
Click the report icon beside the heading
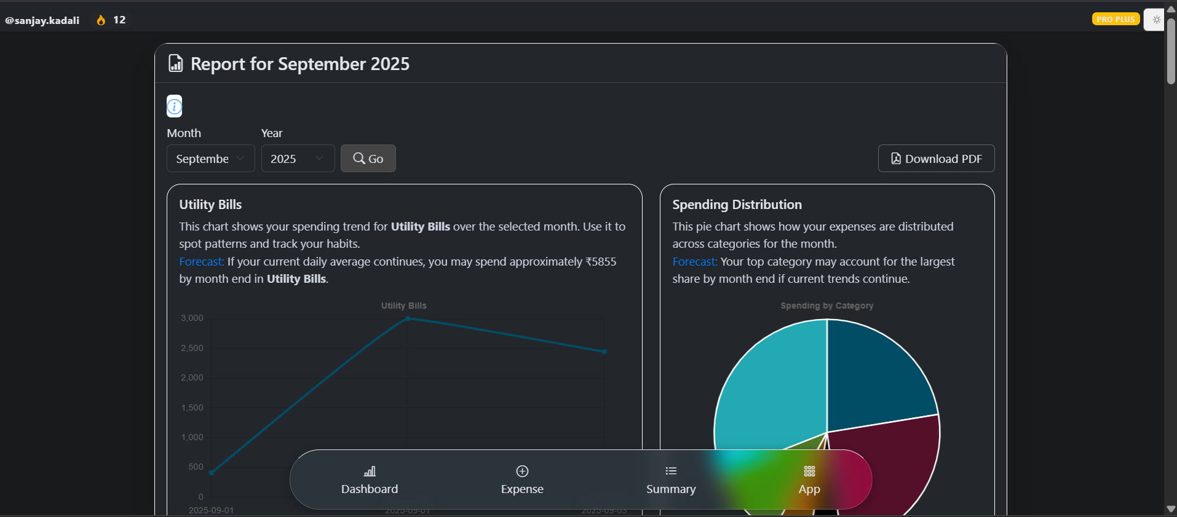pos(176,63)
